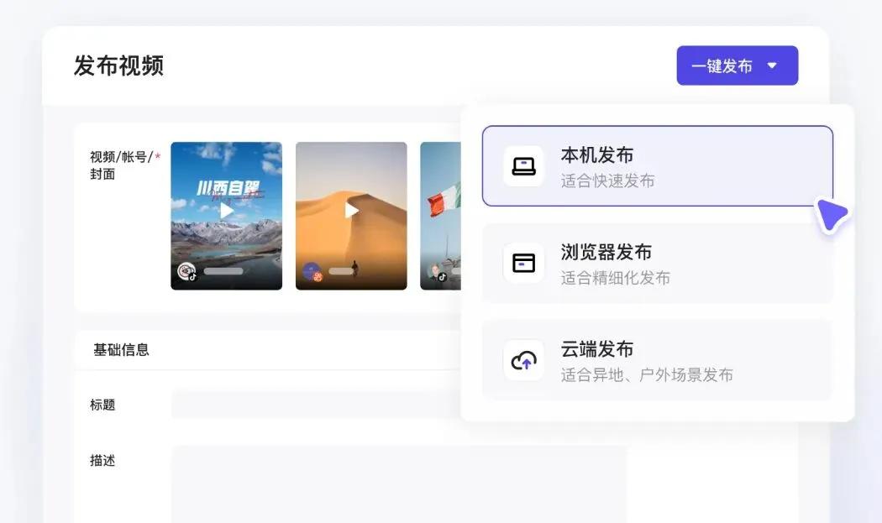Image resolution: width=882 pixels, height=523 pixels.
Task: Play the desert dune video
Action: click(x=351, y=211)
